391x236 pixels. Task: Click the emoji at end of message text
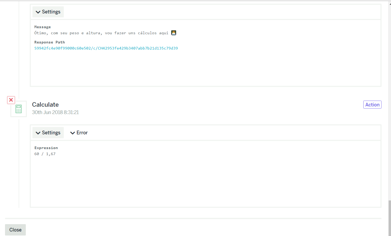click(174, 33)
